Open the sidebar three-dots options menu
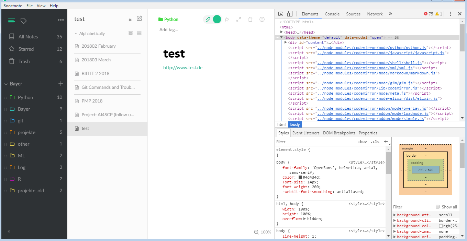 click(x=61, y=20)
